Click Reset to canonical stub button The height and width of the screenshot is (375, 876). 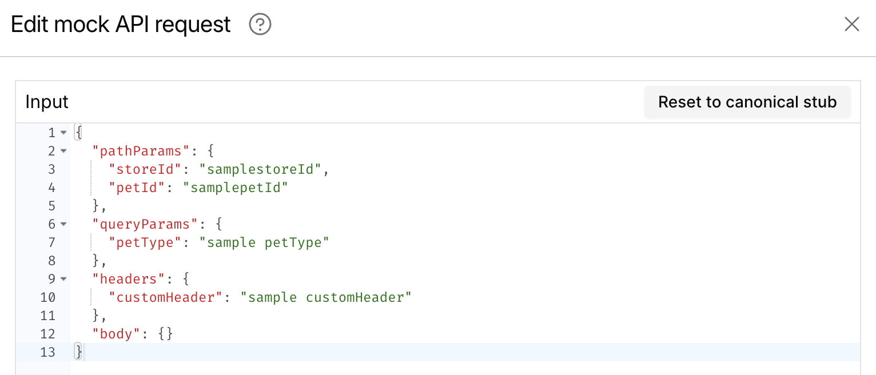tap(747, 102)
